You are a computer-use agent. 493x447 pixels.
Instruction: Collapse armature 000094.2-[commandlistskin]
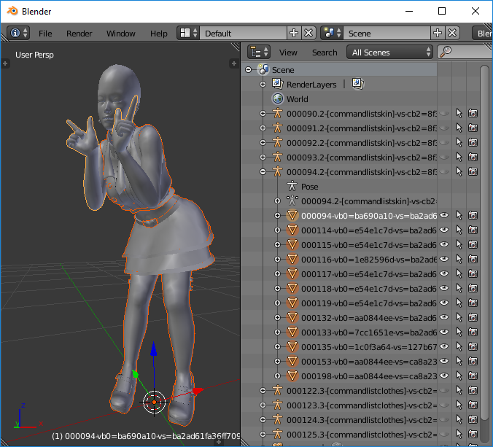(263, 171)
